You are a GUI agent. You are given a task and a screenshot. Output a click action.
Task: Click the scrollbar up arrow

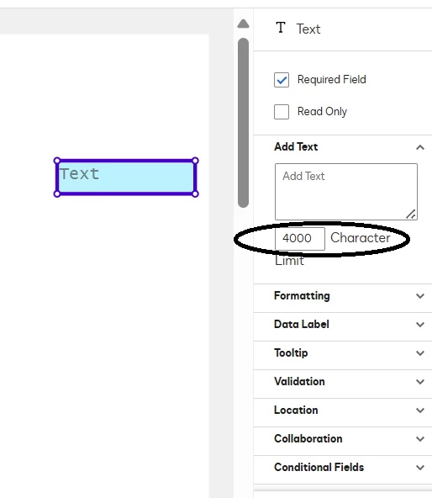pos(243,24)
